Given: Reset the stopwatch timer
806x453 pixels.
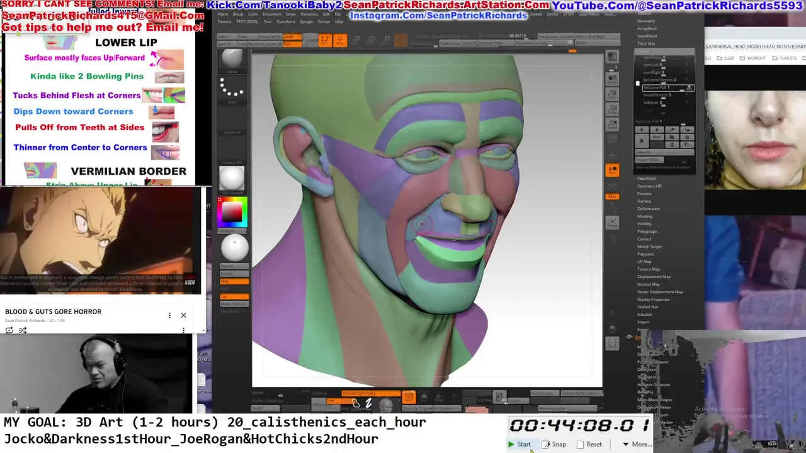Looking at the screenshot, I should pyautogui.click(x=589, y=444).
